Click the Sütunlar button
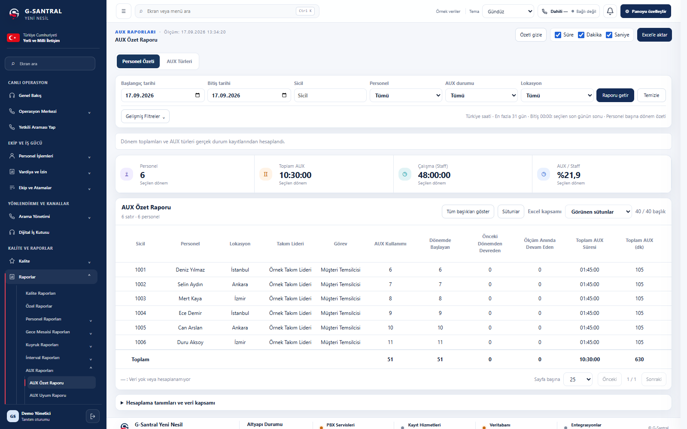Screen dimensions: 687x429 click(511, 211)
